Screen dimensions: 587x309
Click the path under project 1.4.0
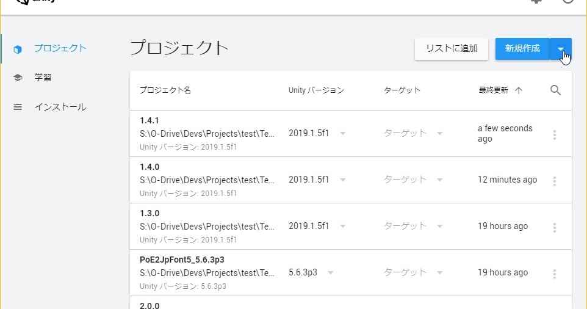[207, 180]
